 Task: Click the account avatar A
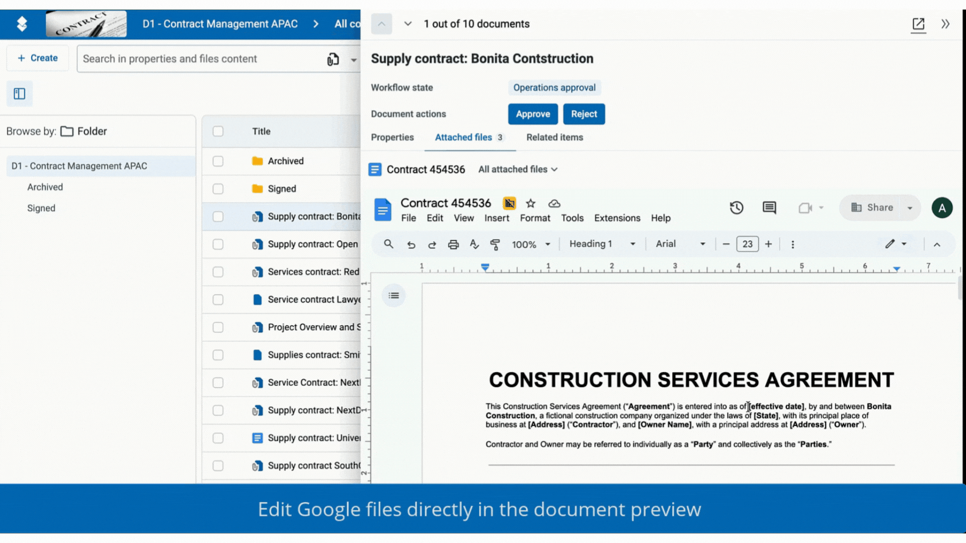tap(942, 208)
